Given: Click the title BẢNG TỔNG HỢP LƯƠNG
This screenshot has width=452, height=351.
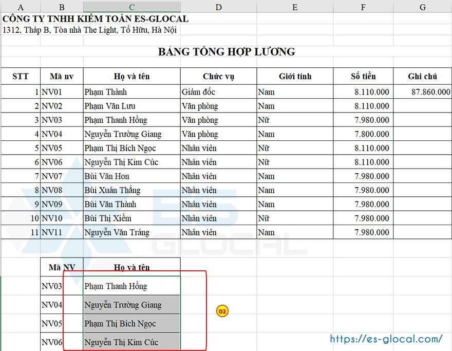Looking at the screenshot, I should coord(227,51).
